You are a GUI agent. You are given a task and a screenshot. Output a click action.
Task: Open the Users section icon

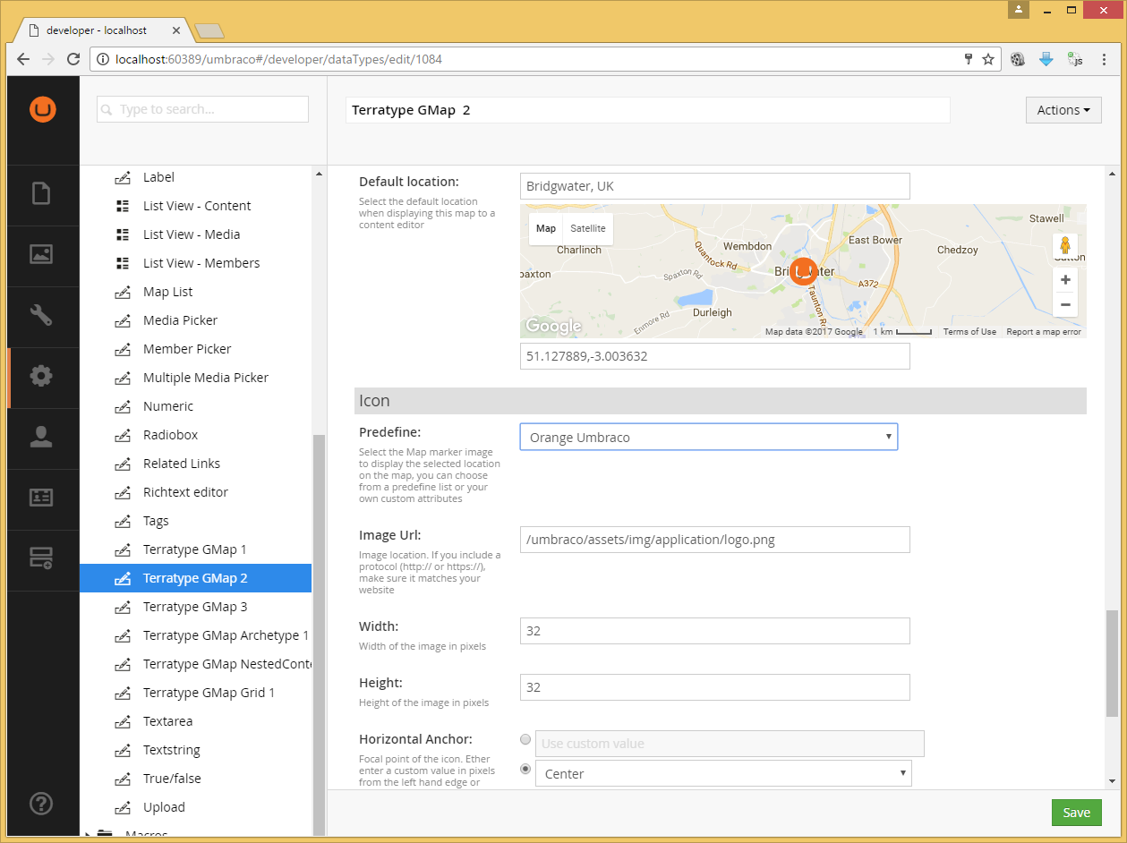(x=41, y=437)
